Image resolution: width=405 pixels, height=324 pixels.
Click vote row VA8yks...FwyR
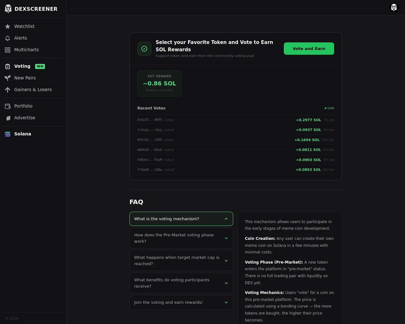tap(236, 160)
